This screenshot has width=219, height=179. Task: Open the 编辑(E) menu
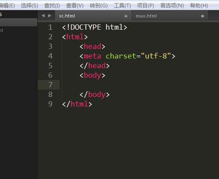7,6
